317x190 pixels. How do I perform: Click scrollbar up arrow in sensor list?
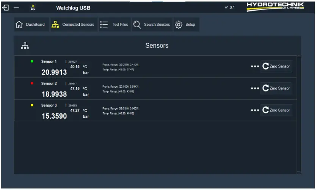(299, 56)
